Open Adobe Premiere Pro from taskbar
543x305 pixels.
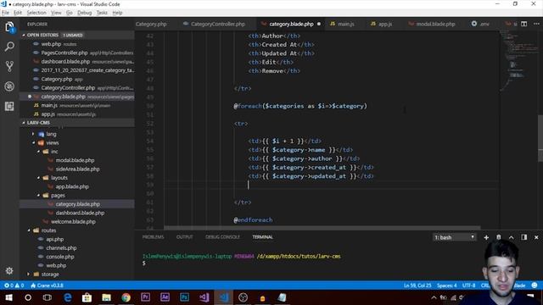[145, 297]
